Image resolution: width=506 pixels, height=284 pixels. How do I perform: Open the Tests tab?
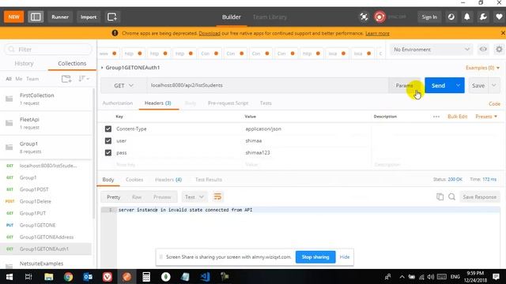266,103
